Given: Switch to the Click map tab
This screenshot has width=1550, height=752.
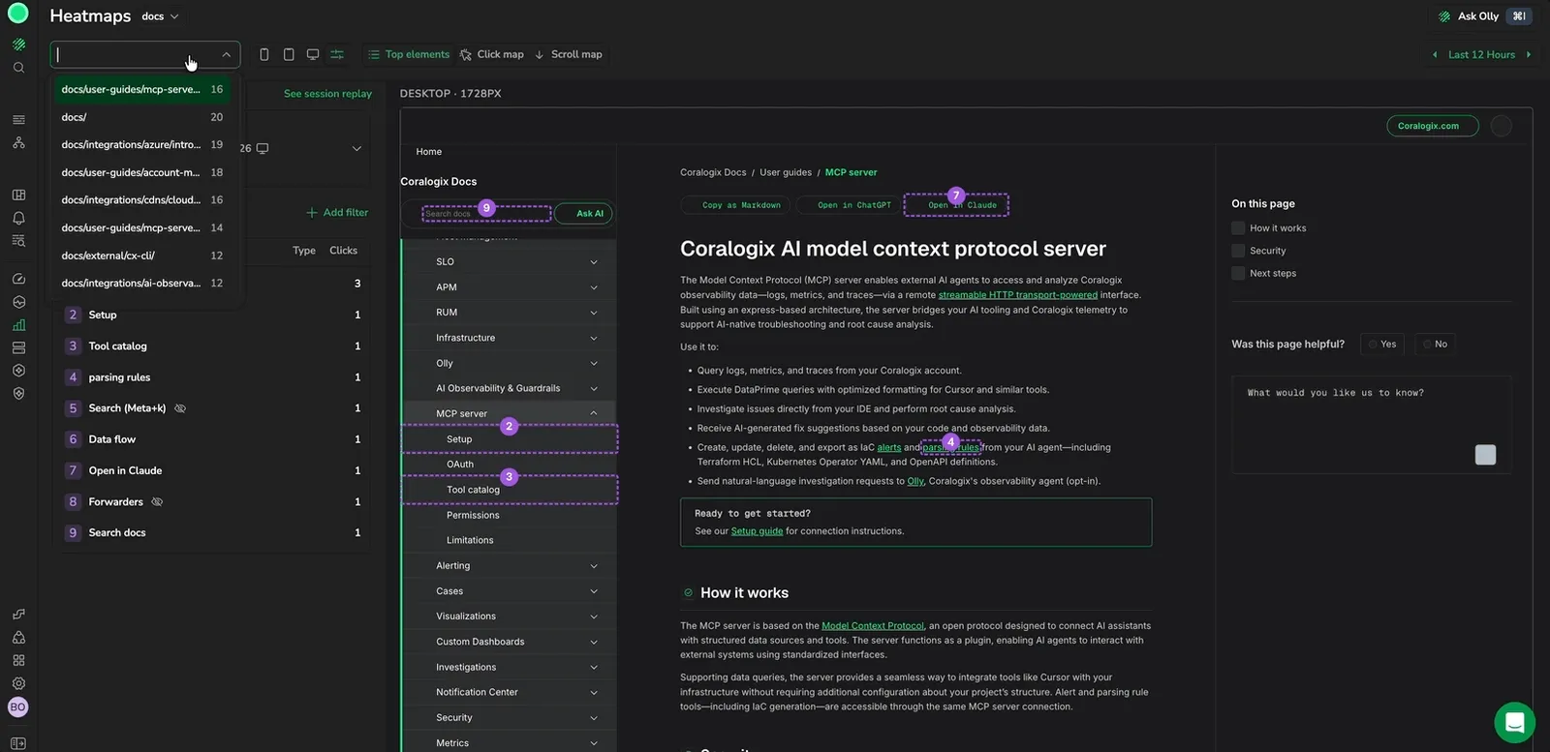Looking at the screenshot, I should [492, 55].
